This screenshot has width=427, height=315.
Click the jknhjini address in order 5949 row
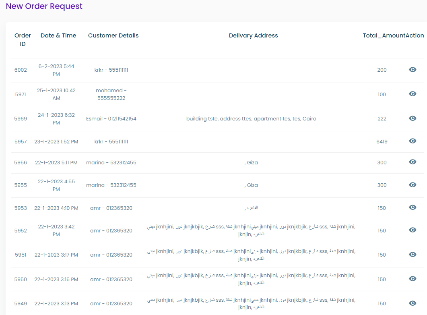(x=251, y=304)
